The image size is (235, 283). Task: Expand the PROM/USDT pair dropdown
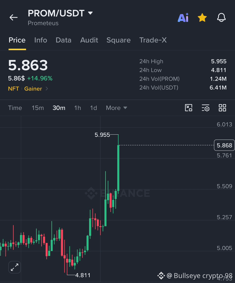[x=90, y=13]
